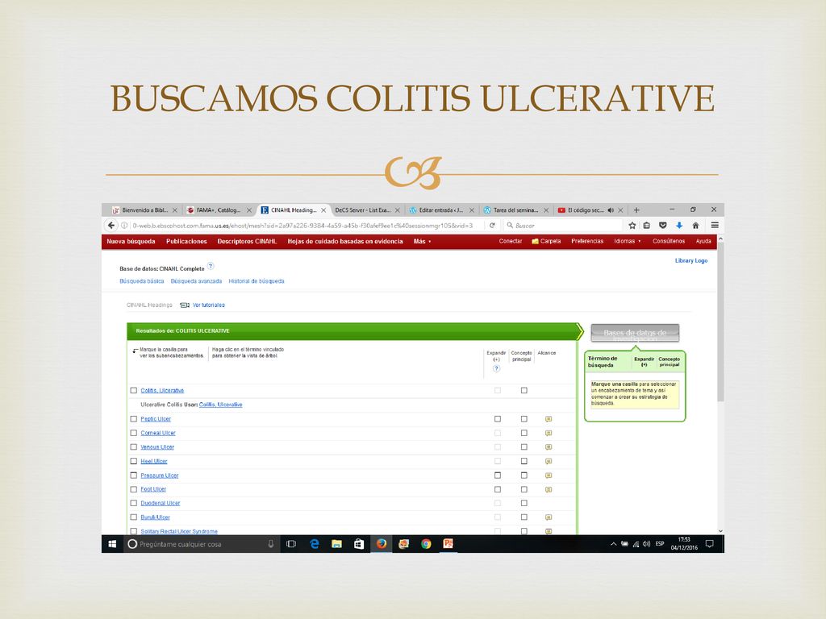This screenshot has width=826, height=619.
Task: Click the Cortana search box in the taskbar
Action: tap(201, 544)
